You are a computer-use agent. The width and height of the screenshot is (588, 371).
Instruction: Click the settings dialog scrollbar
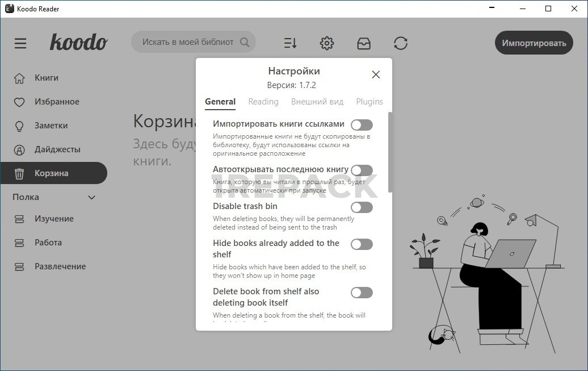(390, 152)
